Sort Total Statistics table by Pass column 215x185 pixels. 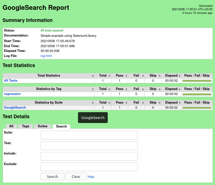pyautogui.click(x=120, y=76)
